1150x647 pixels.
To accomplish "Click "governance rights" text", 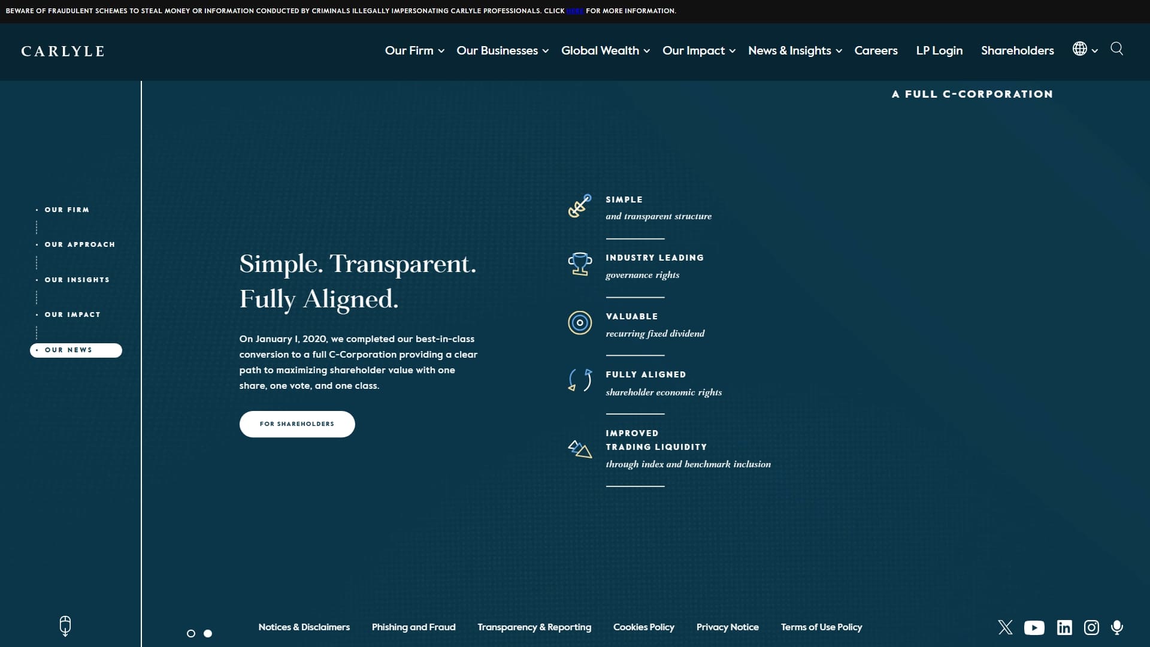I will (642, 275).
